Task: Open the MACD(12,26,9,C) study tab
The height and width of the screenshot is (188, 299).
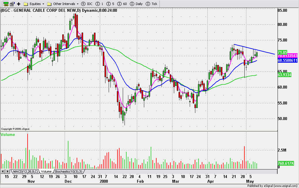Action: [26, 172]
